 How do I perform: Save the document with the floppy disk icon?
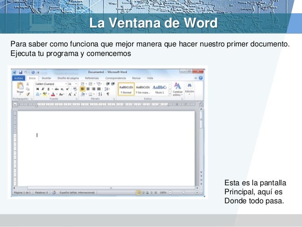point(20,73)
